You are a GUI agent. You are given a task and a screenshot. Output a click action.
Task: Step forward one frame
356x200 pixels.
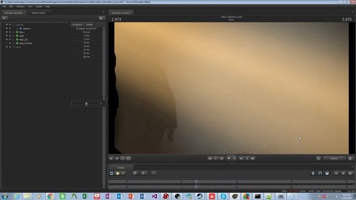(241, 158)
